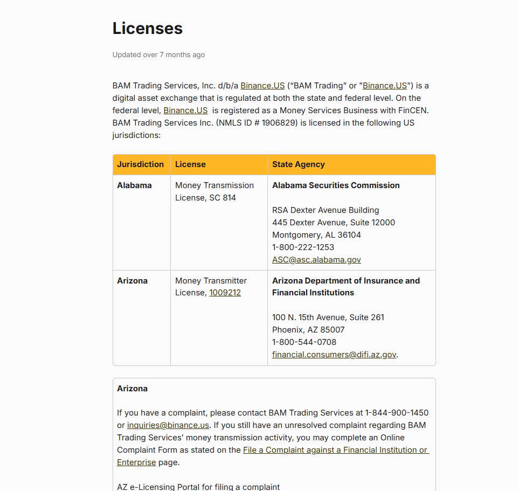Click the quoted Binance.US link before "is a"
This screenshot has height=491, width=519.
tap(385, 86)
